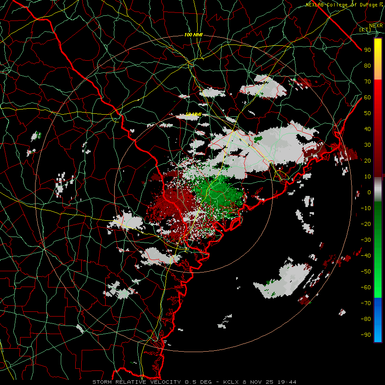Click the 40 value on velocity scale

click(367, 129)
